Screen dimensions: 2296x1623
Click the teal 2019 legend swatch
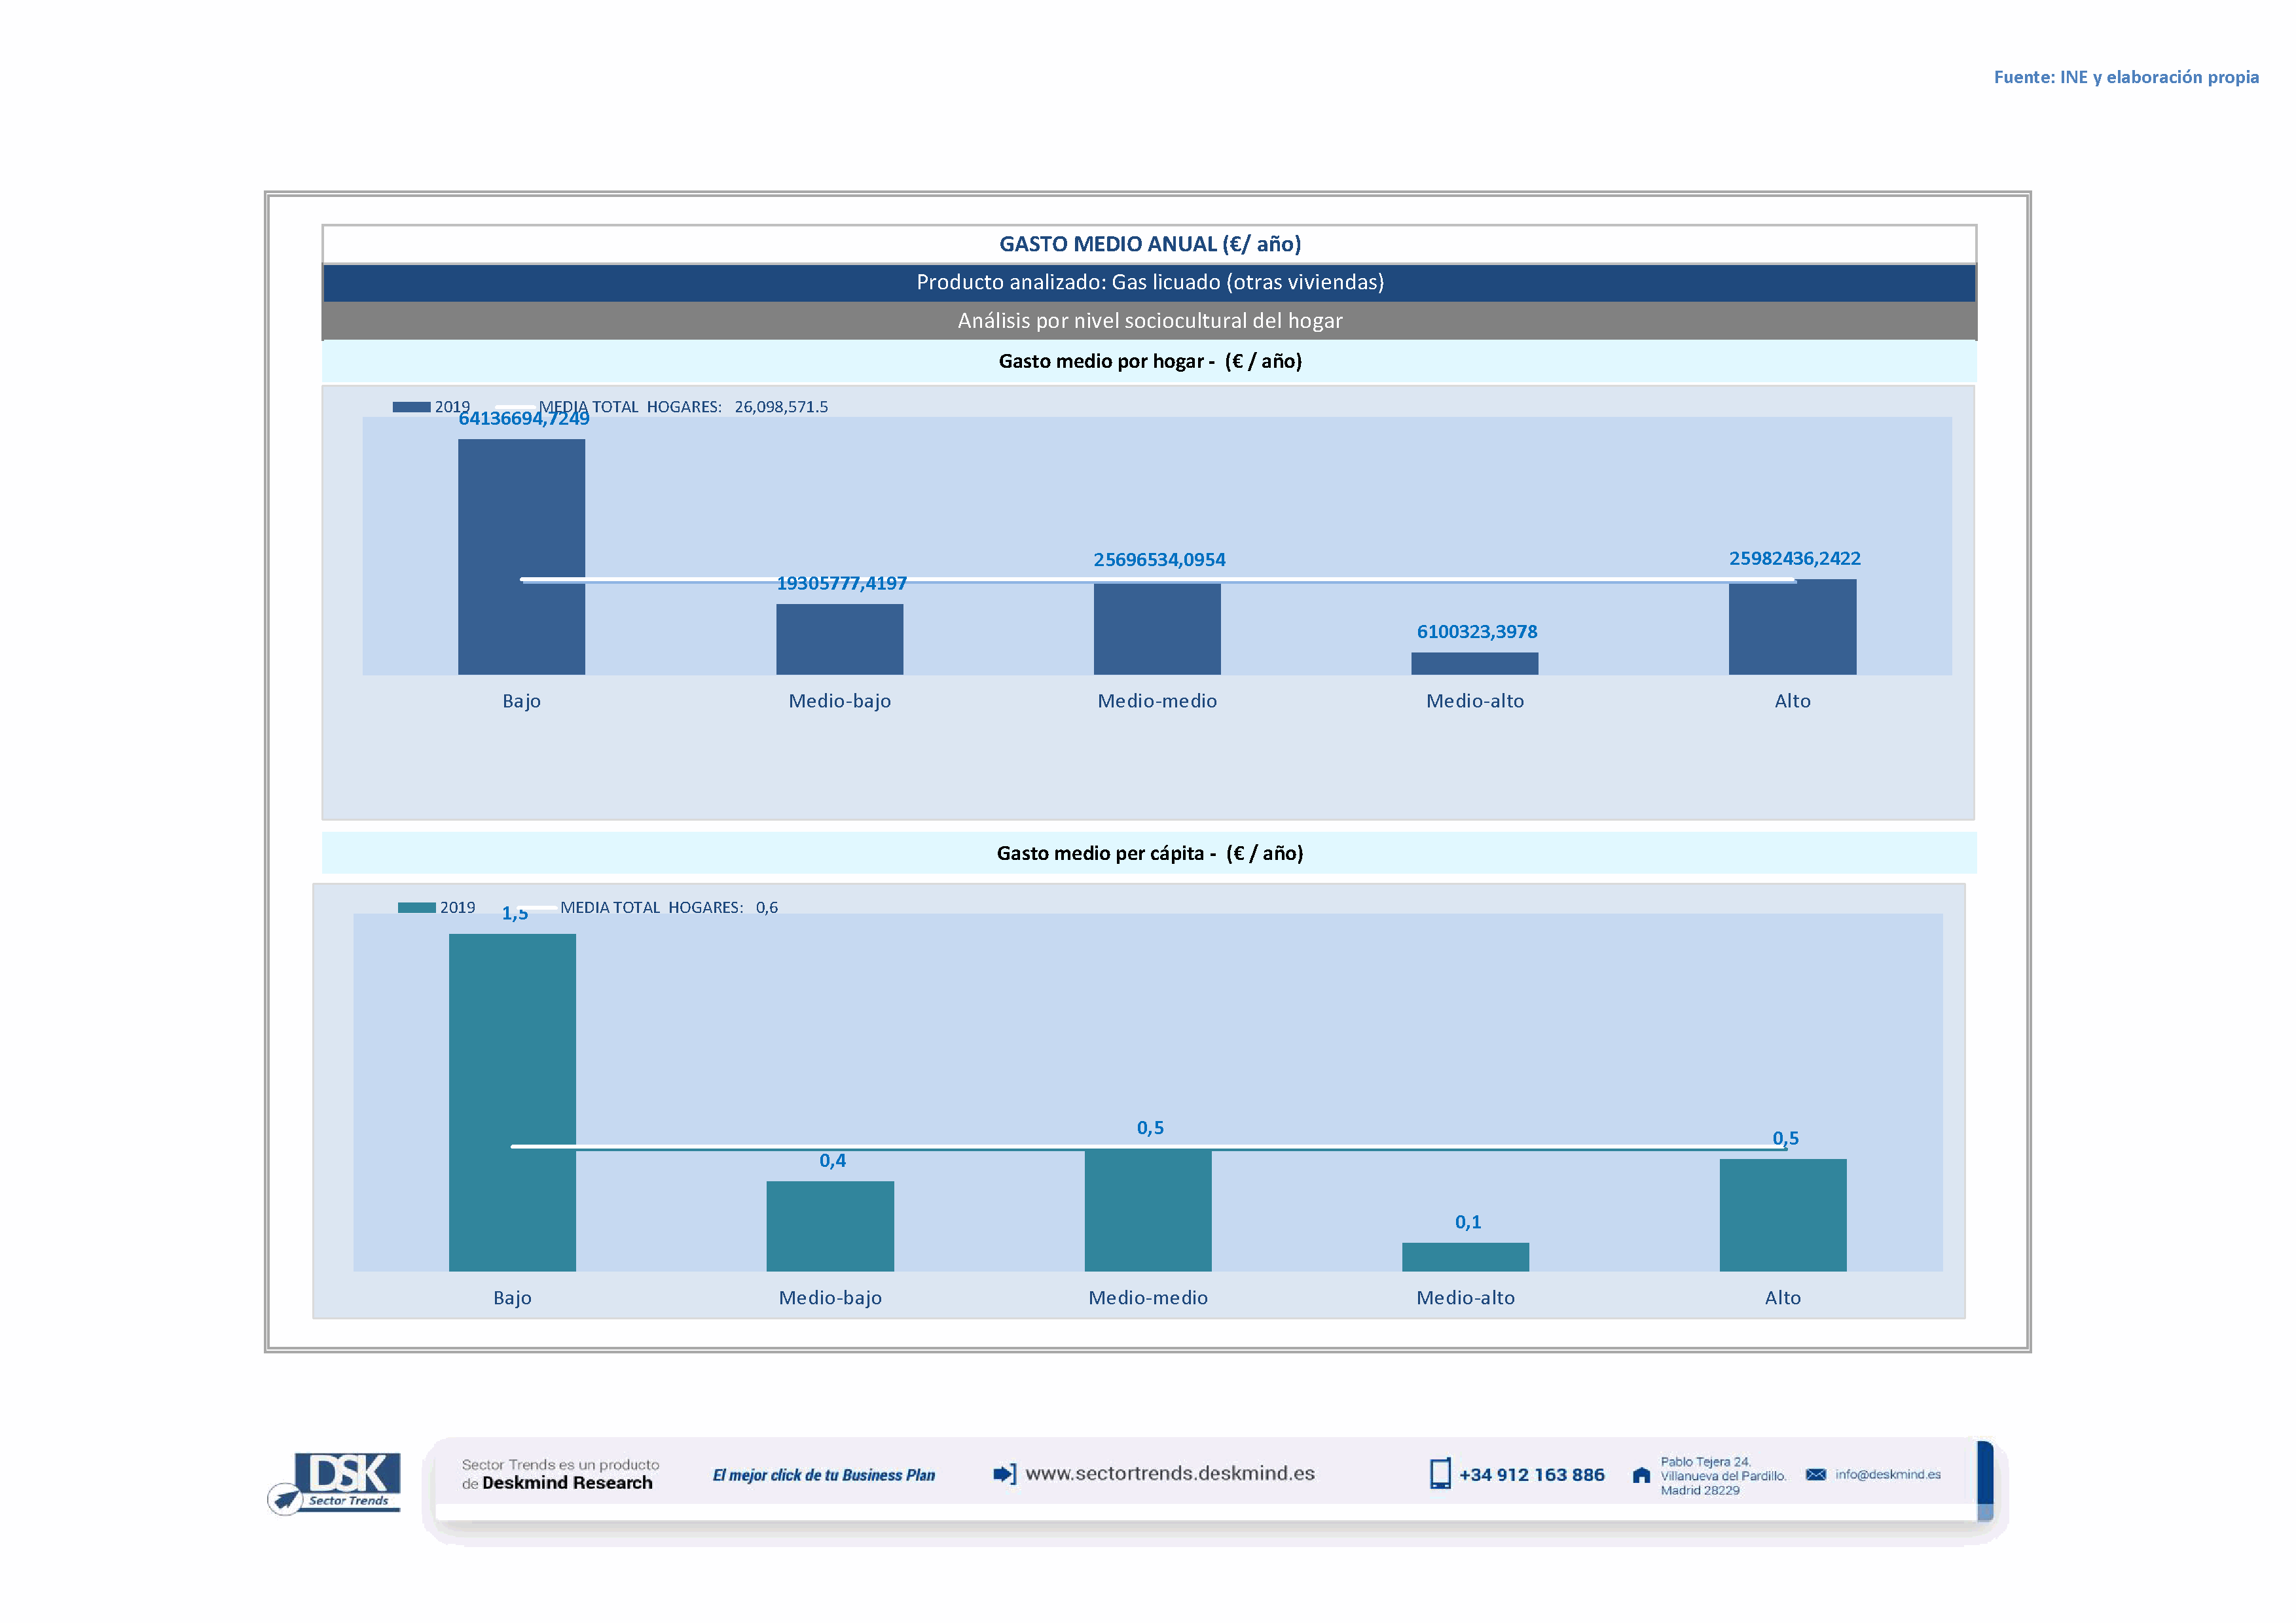pyautogui.click(x=416, y=908)
